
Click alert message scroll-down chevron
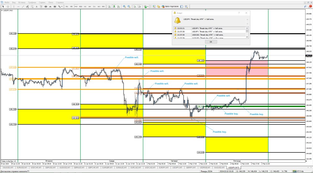pos(247,24)
